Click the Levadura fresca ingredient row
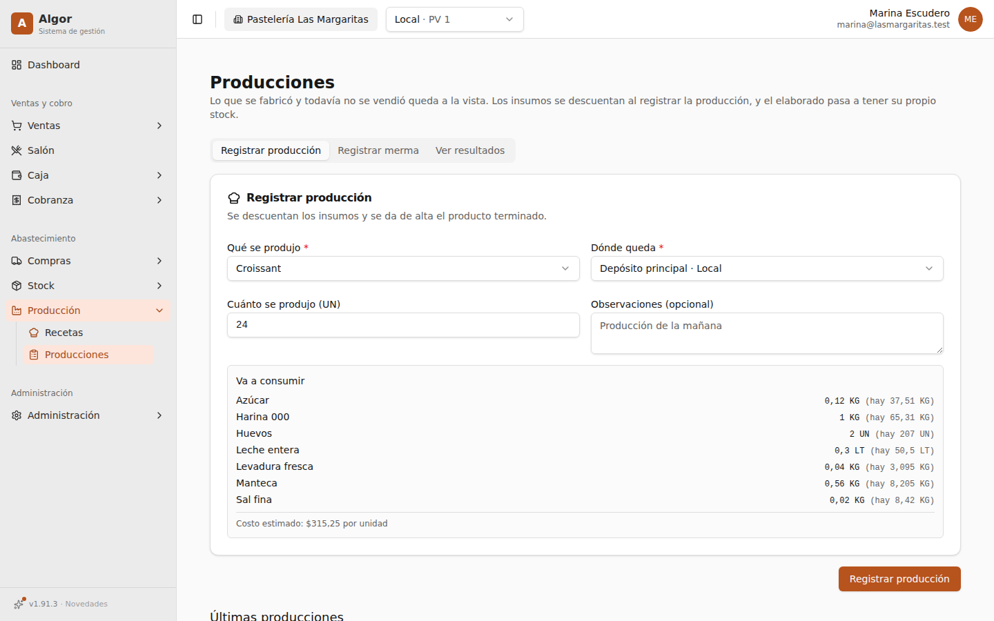Viewport: 994px width, 621px height. [x=585, y=466]
